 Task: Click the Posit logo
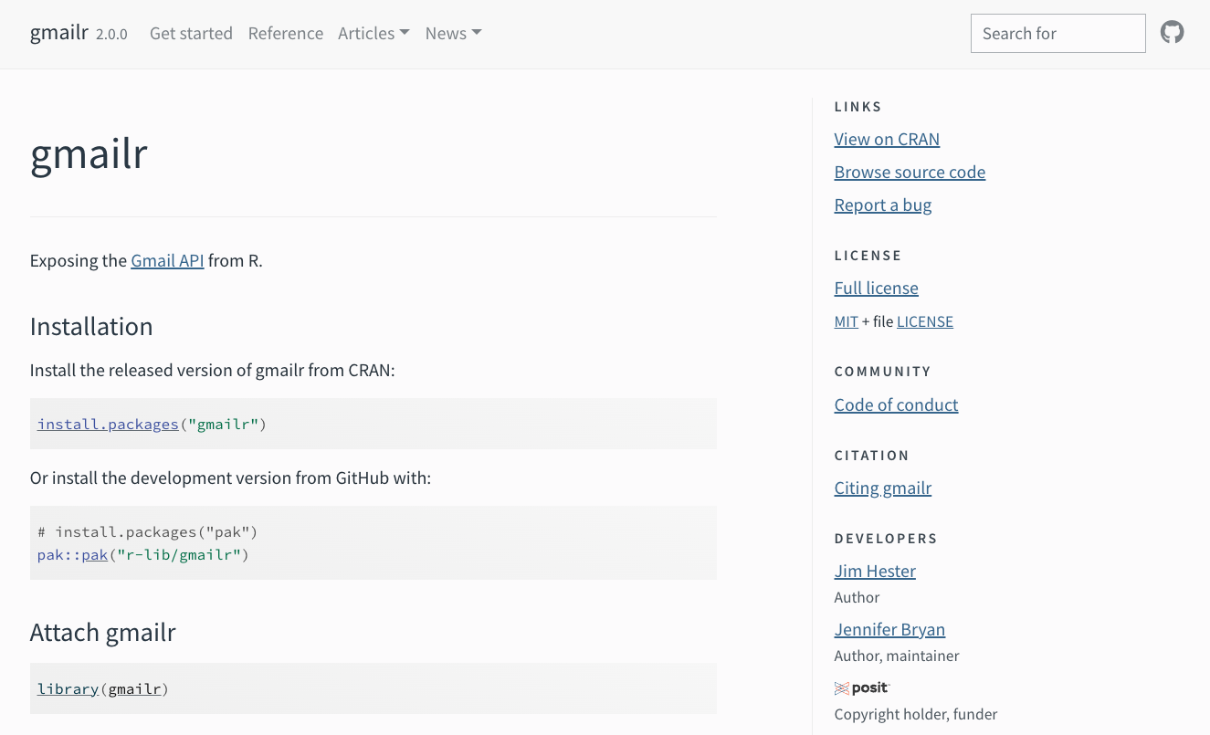click(x=861, y=688)
